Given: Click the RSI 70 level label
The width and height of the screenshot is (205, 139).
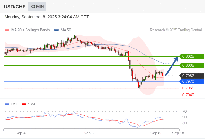Looking at the screenshot, I should (184, 112).
